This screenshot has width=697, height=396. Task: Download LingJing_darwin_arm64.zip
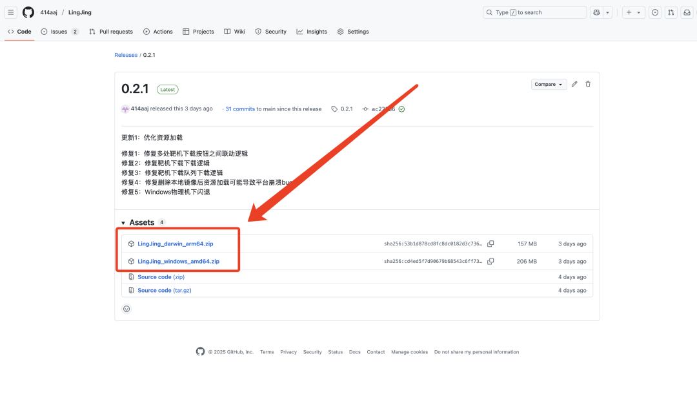pyautogui.click(x=175, y=244)
